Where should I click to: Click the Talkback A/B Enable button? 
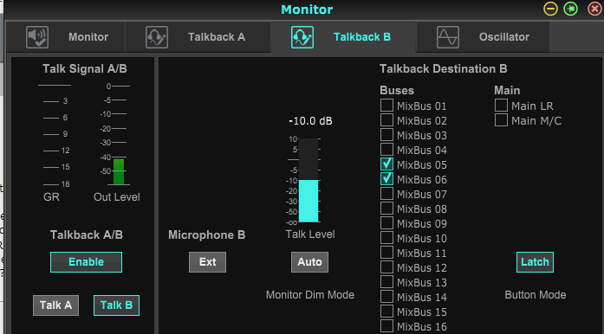[x=87, y=262]
